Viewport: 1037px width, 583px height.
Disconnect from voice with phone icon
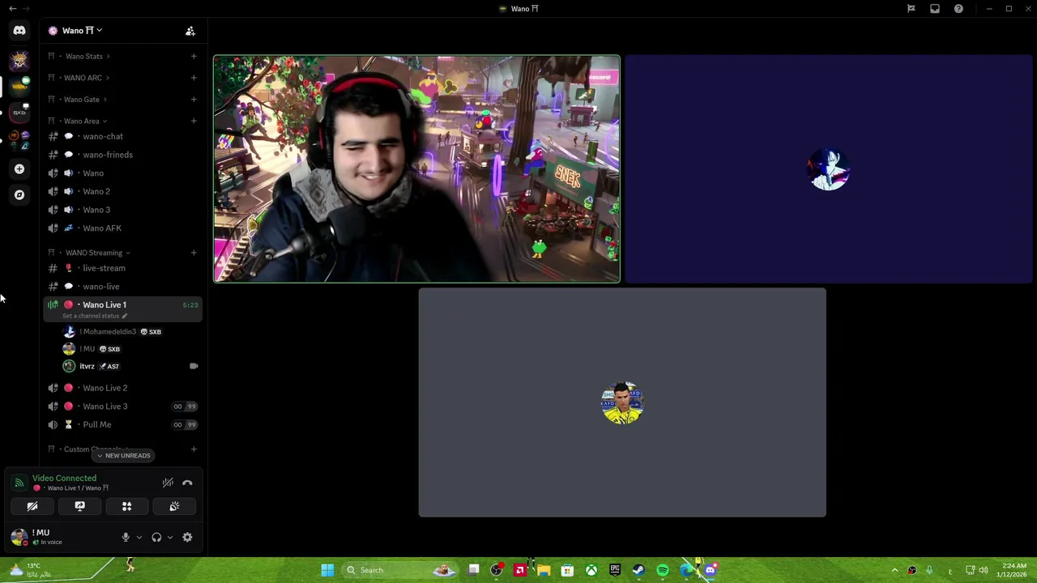(187, 483)
